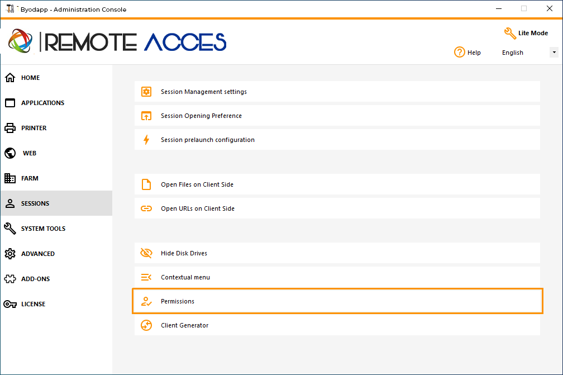
Task: Open the Permissions settings
Action: click(337, 301)
